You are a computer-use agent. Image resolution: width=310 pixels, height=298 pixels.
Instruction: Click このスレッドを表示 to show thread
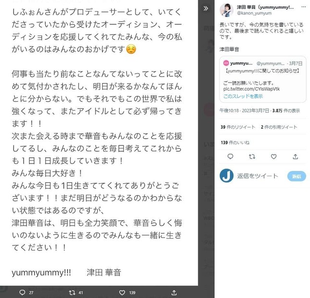pos(243,96)
